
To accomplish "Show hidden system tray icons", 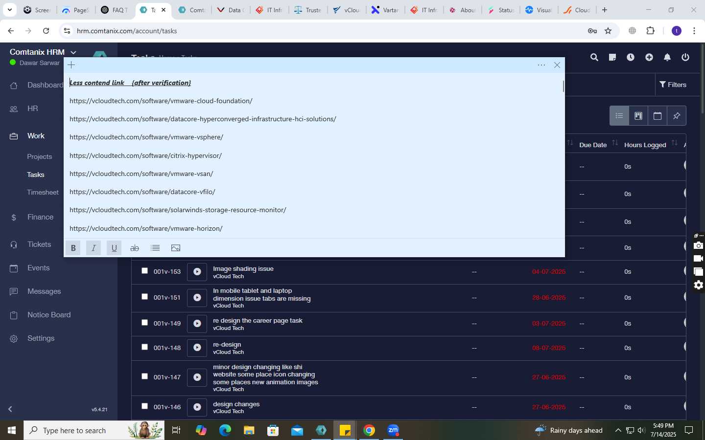I will tap(618, 431).
